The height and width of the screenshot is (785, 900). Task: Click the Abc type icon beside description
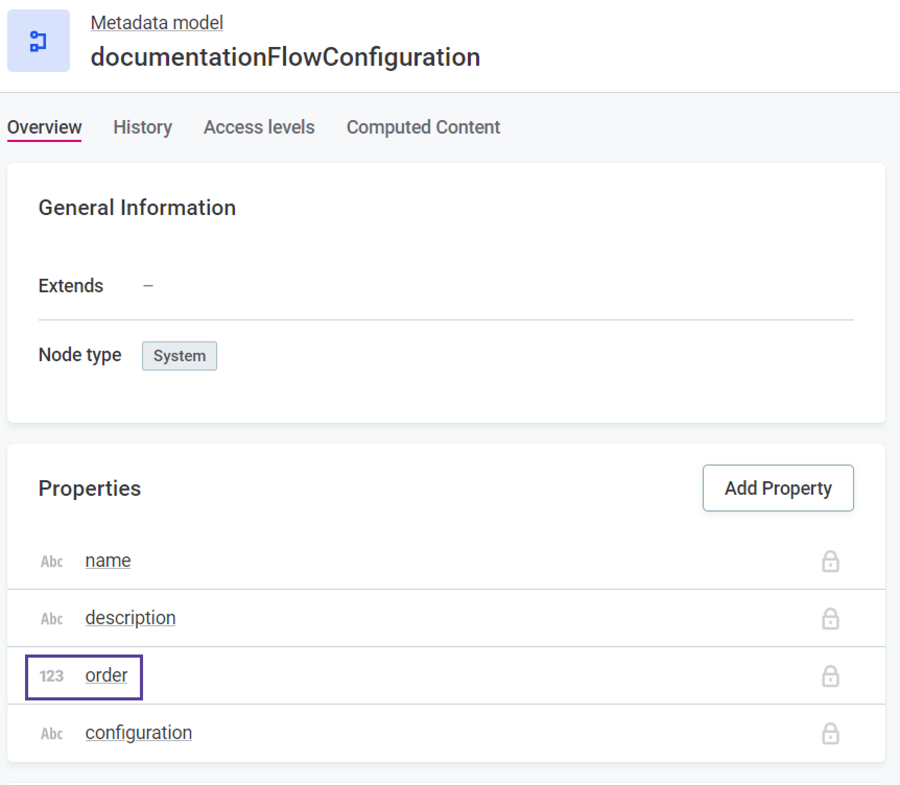tap(52, 619)
